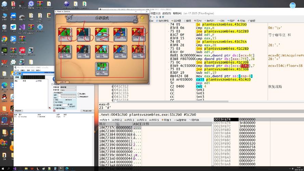The width and height of the screenshot is (304, 171).
Task: Switch to the SEH chain tab in x32dbg
Action: 176,21
